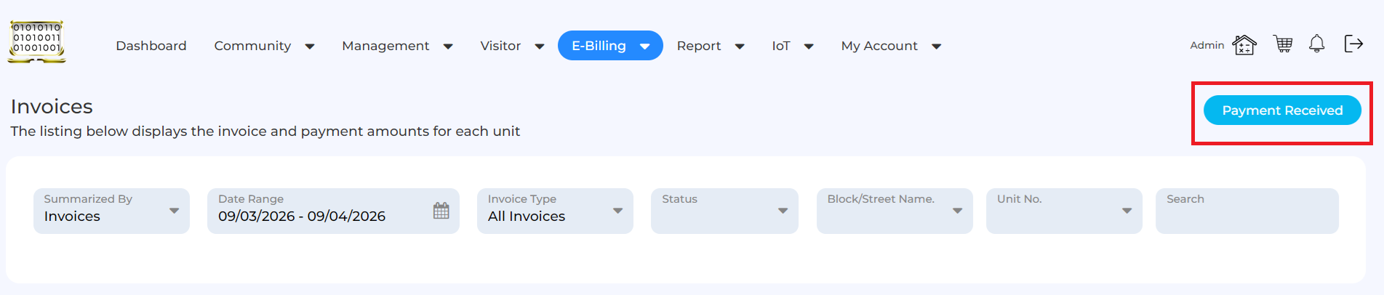Viewport: 1384px width, 295px height.
Task: Expand the Community menu
Action: [264, 46]
